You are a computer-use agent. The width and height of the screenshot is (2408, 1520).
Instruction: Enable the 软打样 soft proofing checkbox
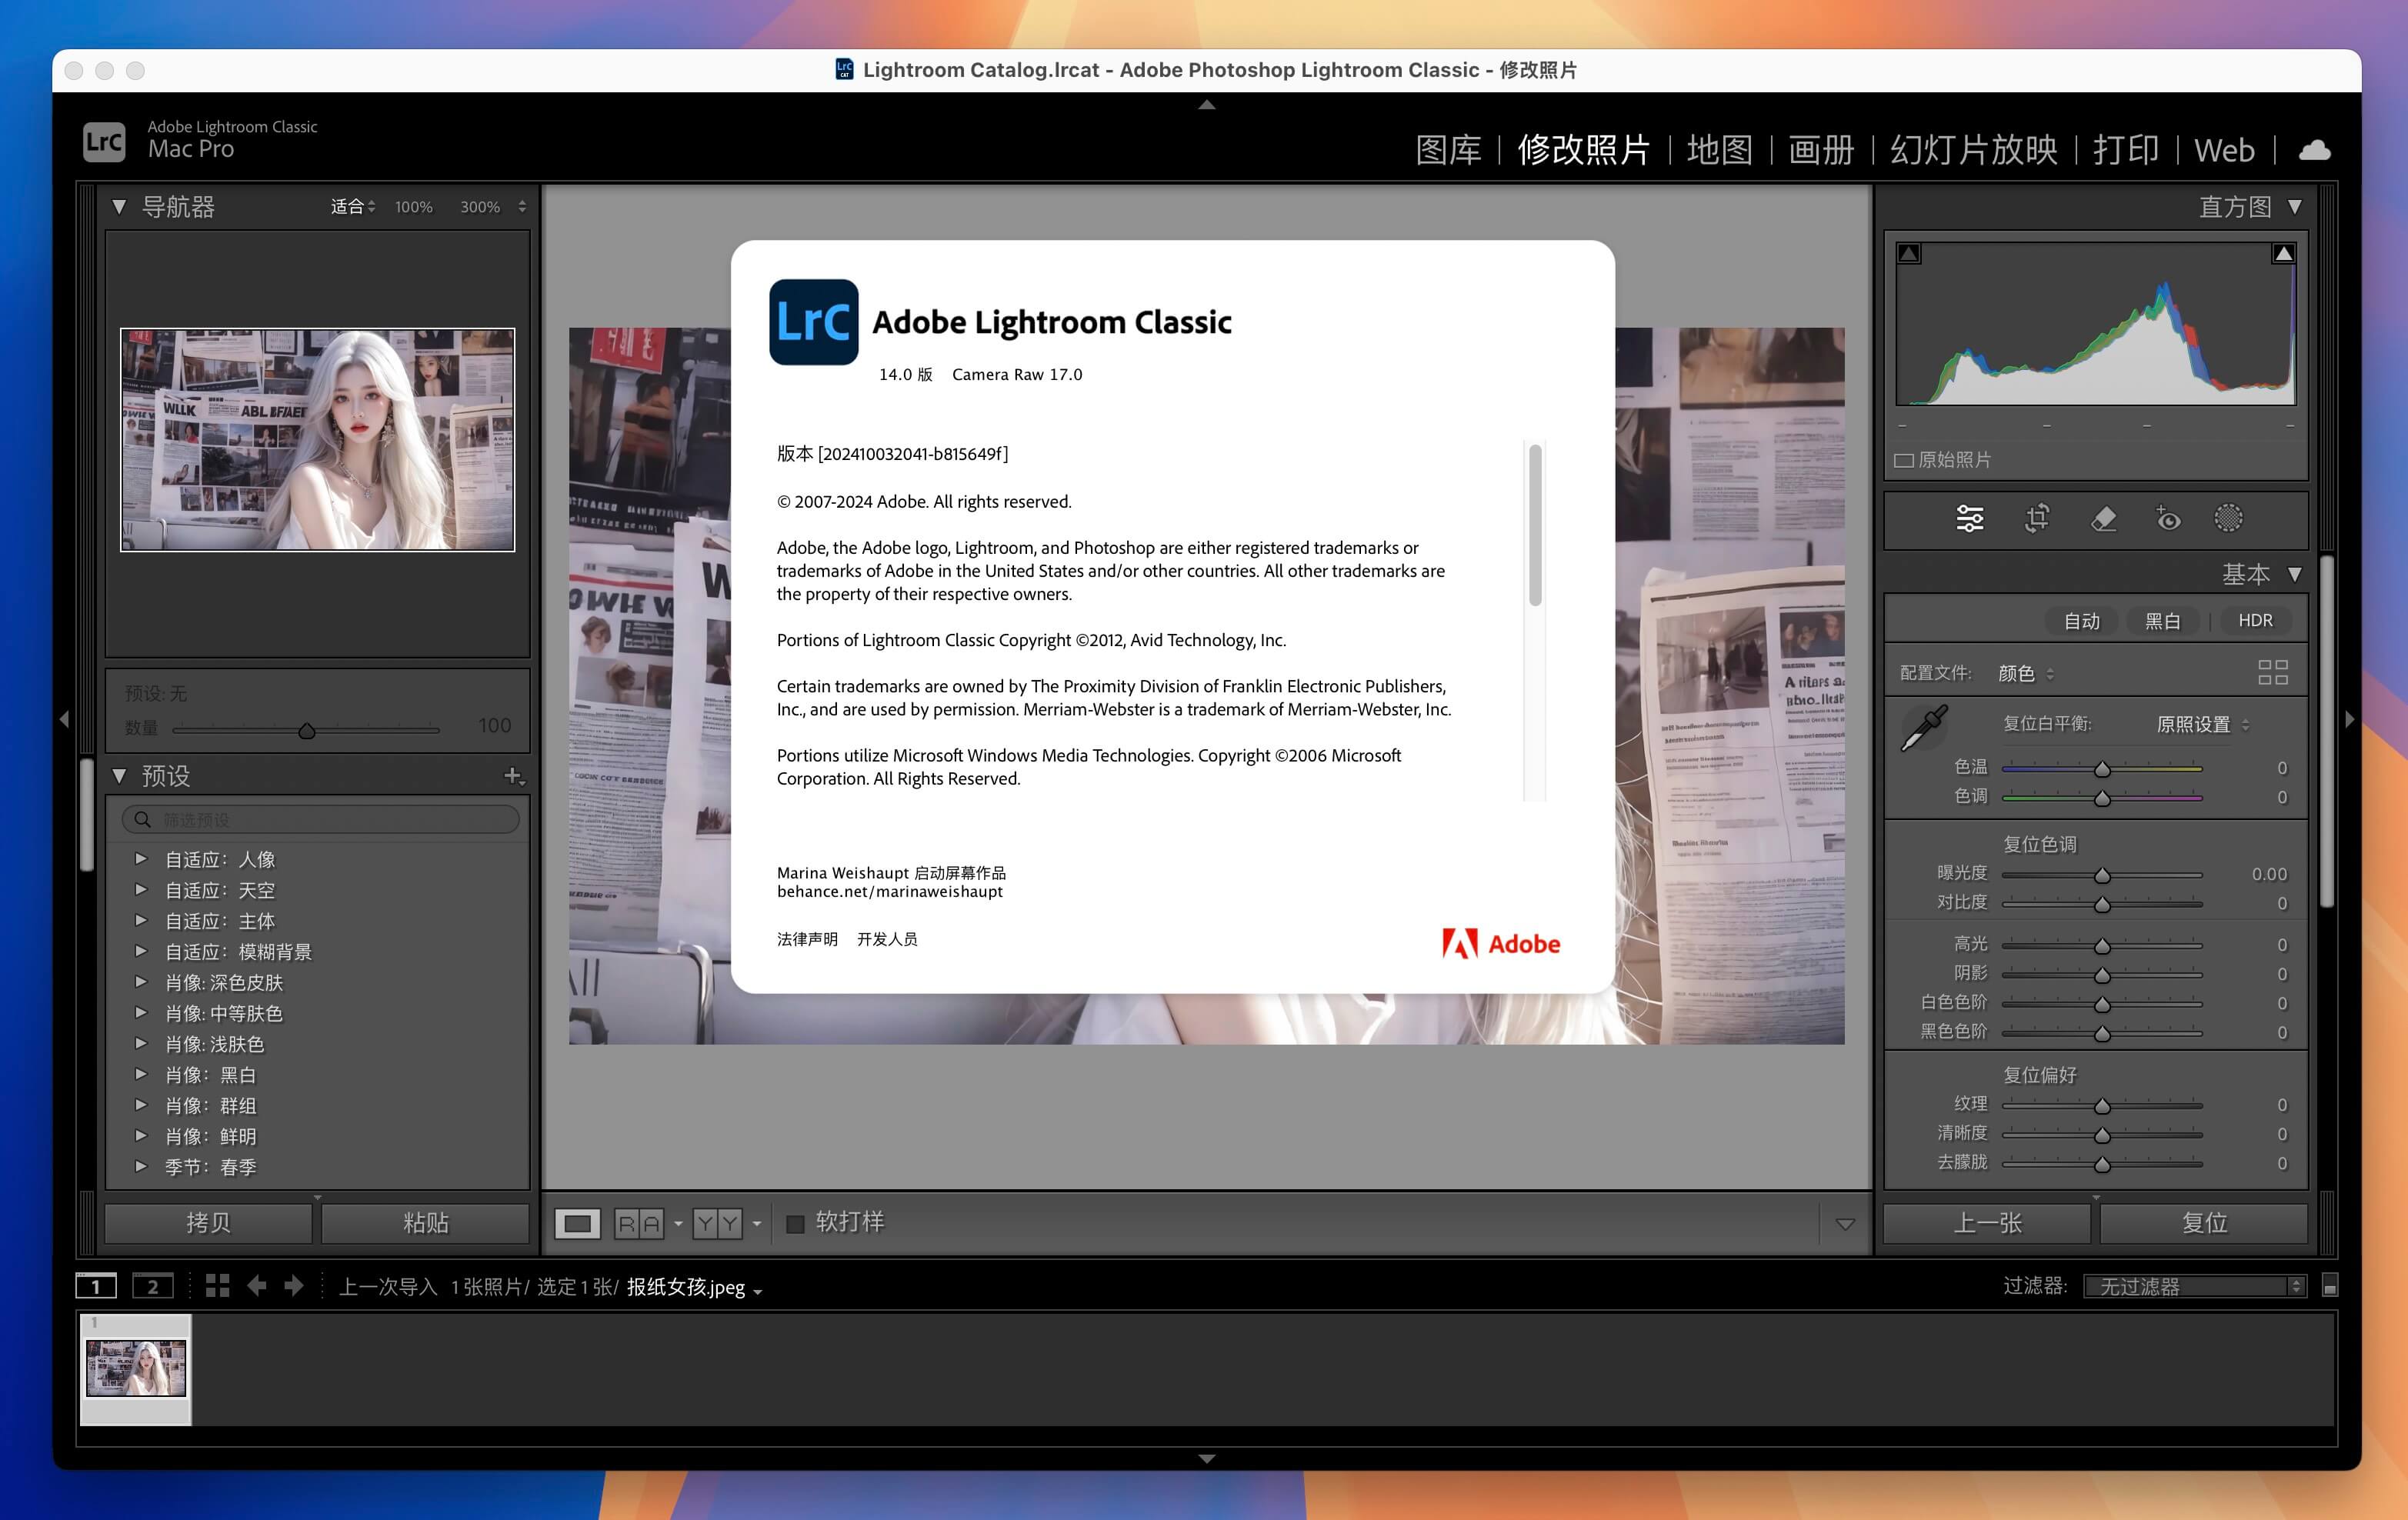pyautogui.click(x=795, y=1224)
